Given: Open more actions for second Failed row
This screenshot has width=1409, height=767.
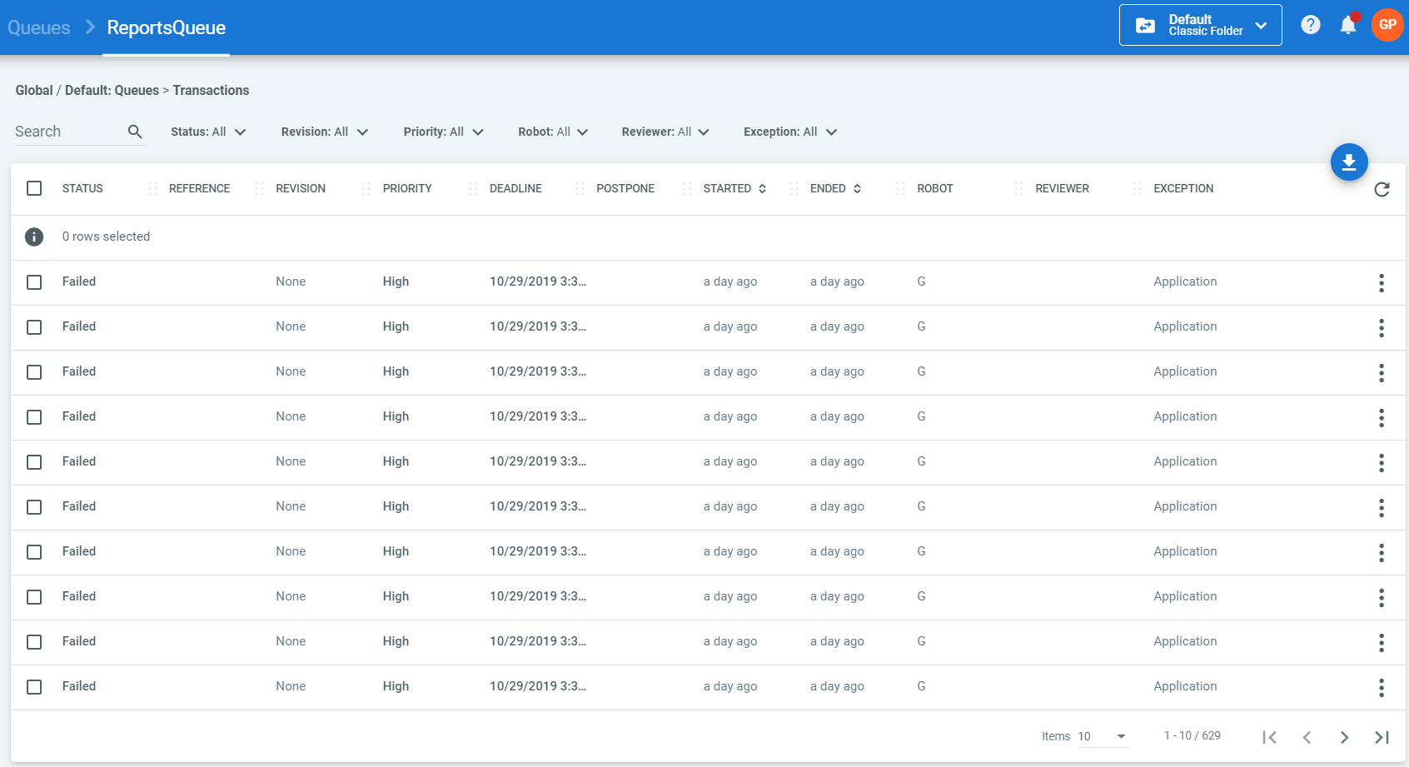Looking at the screenshot, I should pos(1382,328).
